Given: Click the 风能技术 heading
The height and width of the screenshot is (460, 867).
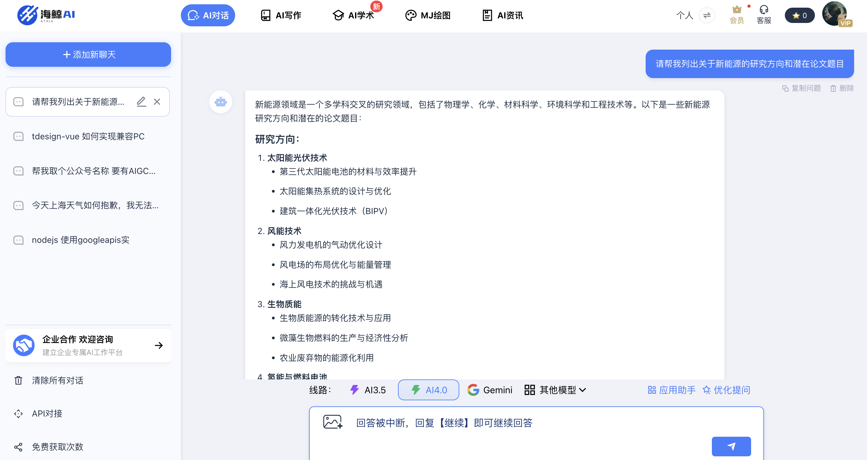Looking at the screenshot, I should tap(285, 231).
